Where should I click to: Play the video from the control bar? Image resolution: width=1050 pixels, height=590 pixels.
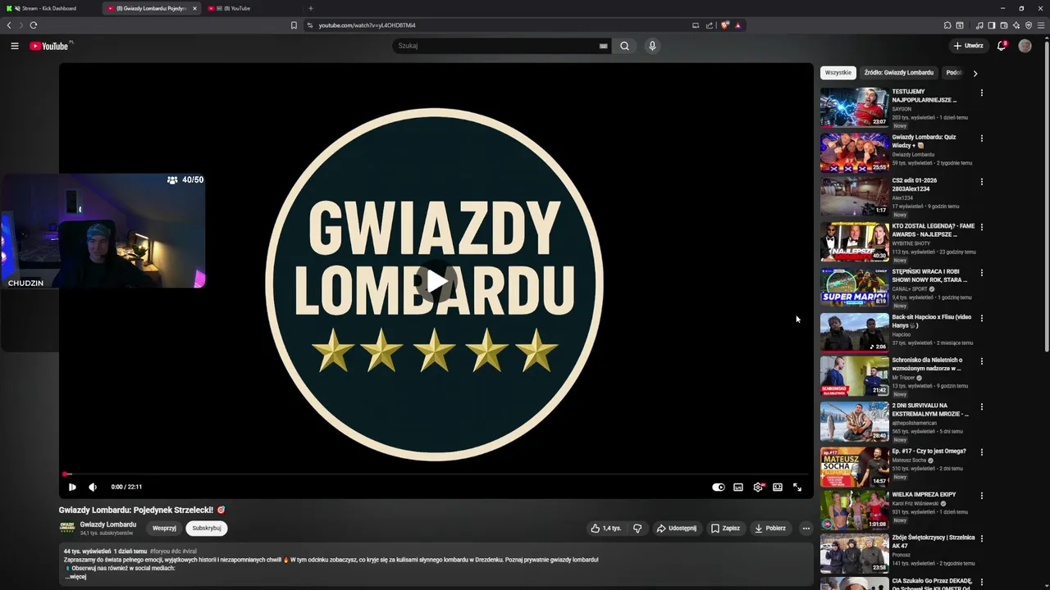tap(72, 487)
